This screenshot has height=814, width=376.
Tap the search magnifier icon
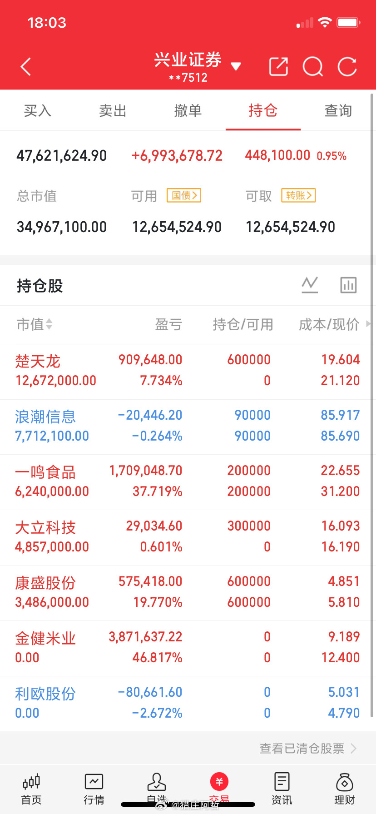point(313,67)
